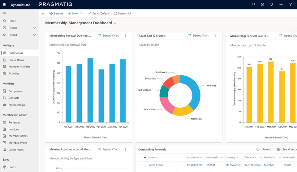Open the advanced find funnel icon
297x172 pixels.
[x=290, y=5]
